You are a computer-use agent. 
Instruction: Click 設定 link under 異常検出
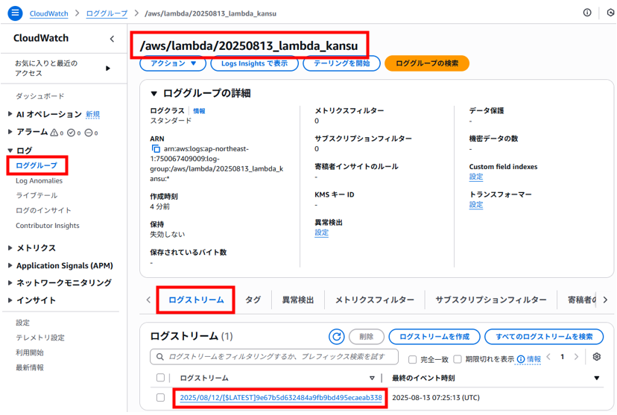pyautogui.click(x=321, y=232)
